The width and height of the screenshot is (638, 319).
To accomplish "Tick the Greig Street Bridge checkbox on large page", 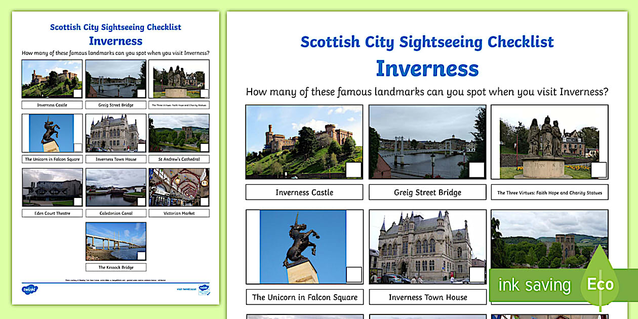I will 476,170.
